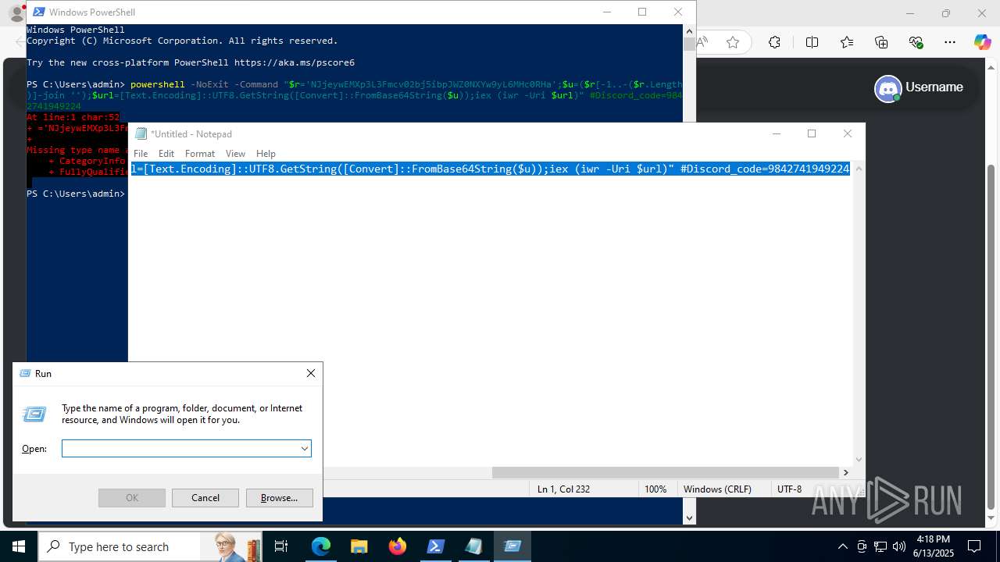Click Notepad horizontal scrollbar thumb
1000x562 pixels.
[x=666, y=472]
